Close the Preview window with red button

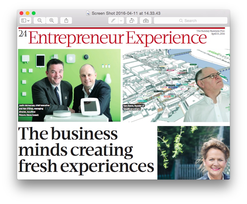(21, 13)
